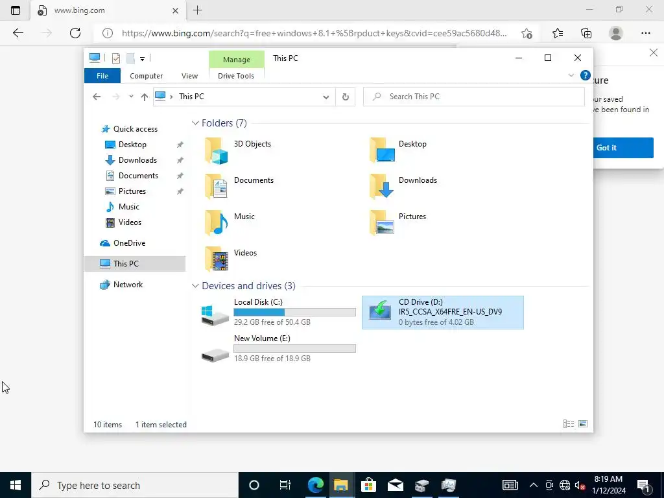
Task: Click the Search This PC field
Action: tap(474, 97)
